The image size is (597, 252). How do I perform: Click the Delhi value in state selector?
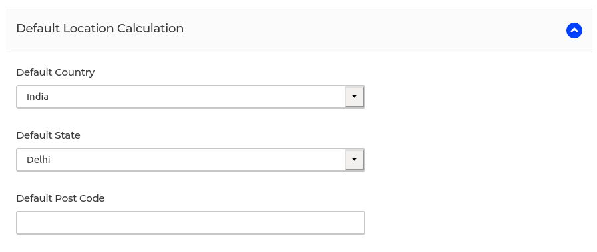[38, 160]
